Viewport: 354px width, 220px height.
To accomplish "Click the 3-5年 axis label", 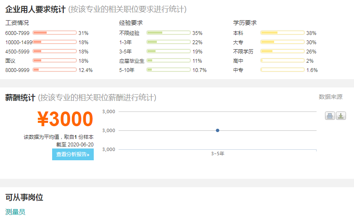I will (218, 154).
